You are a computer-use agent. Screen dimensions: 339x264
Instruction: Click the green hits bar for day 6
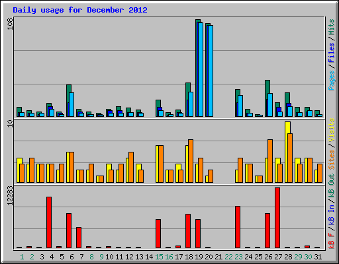pos(69,94)
